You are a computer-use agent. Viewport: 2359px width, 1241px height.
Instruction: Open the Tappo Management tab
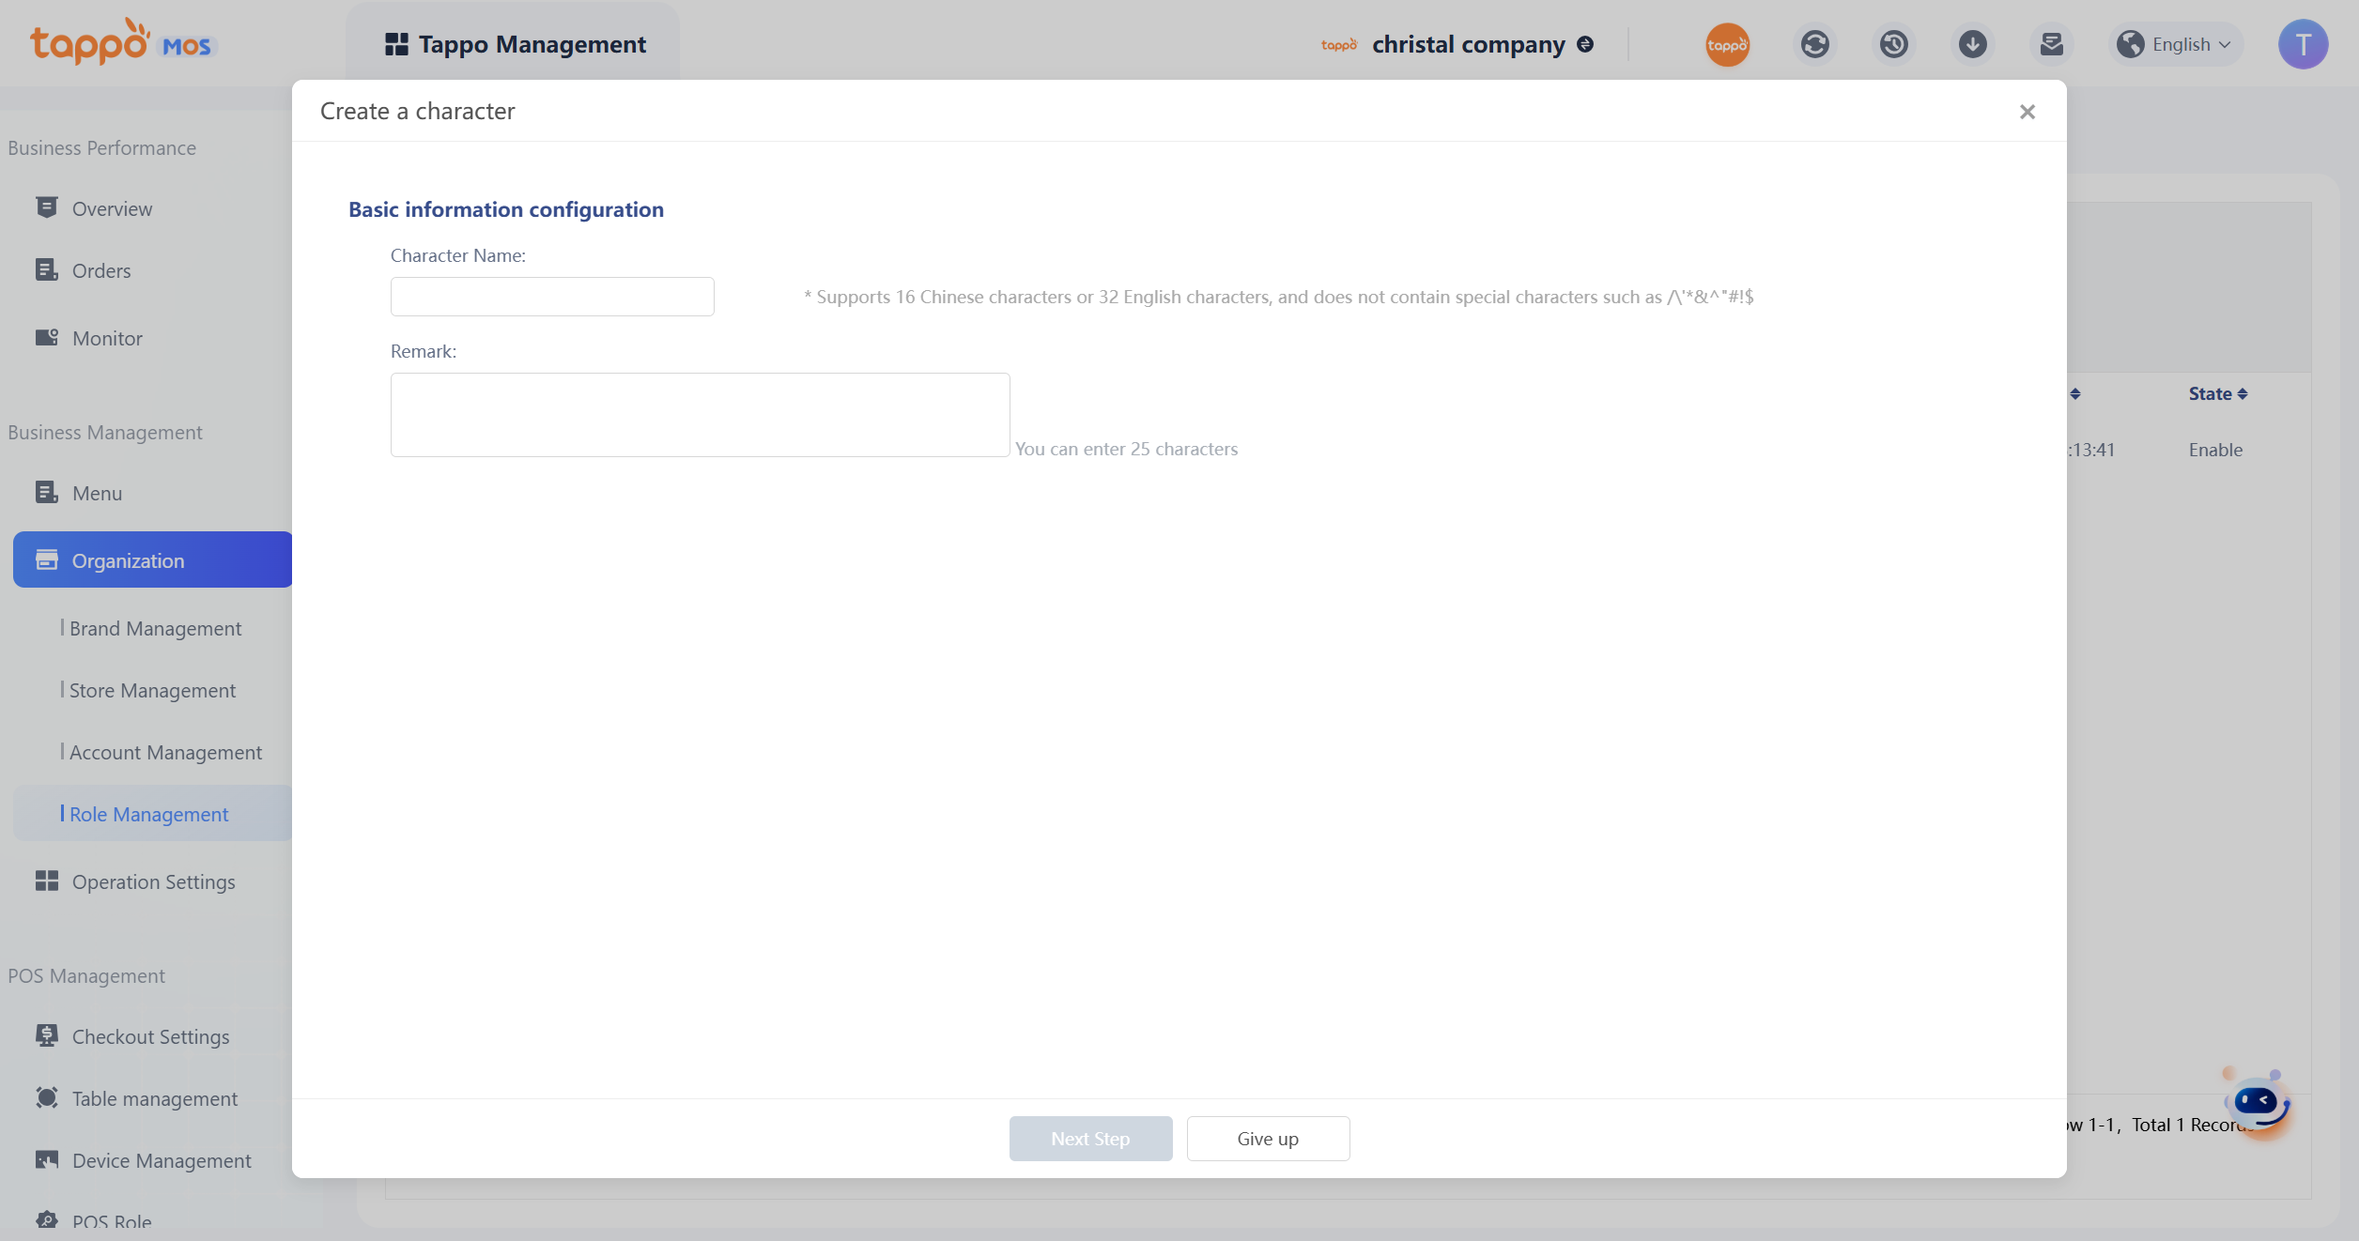(x=515, y=44)
